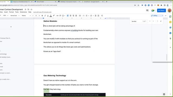Click the numbered list icon
This screenshot has width=173, height=97.
pos(91,16)
